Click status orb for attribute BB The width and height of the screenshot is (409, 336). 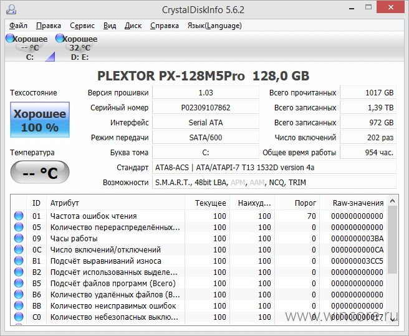coord(19,305)
